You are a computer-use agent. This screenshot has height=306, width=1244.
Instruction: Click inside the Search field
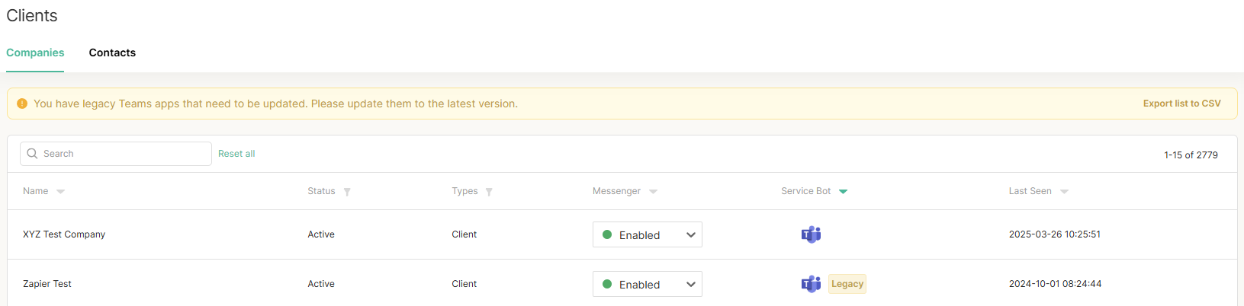122,154
